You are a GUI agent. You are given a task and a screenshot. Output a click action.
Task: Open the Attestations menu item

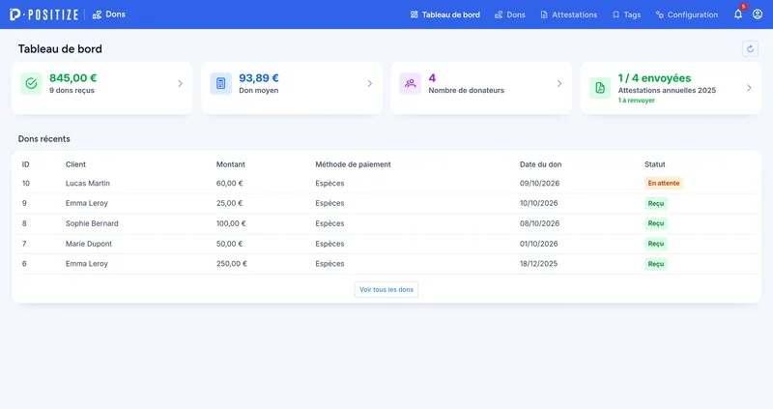point(569,15)
